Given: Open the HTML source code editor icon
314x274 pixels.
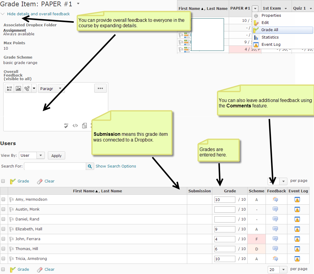Looking at the screenshot, I should [x=75, y=126].
